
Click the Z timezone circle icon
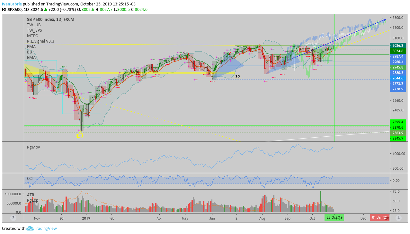13,218
